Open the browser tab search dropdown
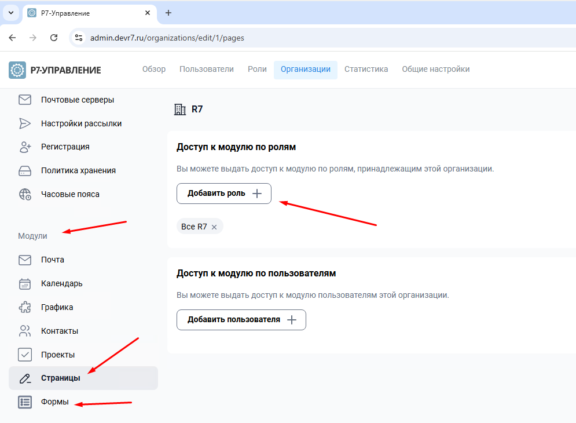576x423 pixels. coord(10,13)
